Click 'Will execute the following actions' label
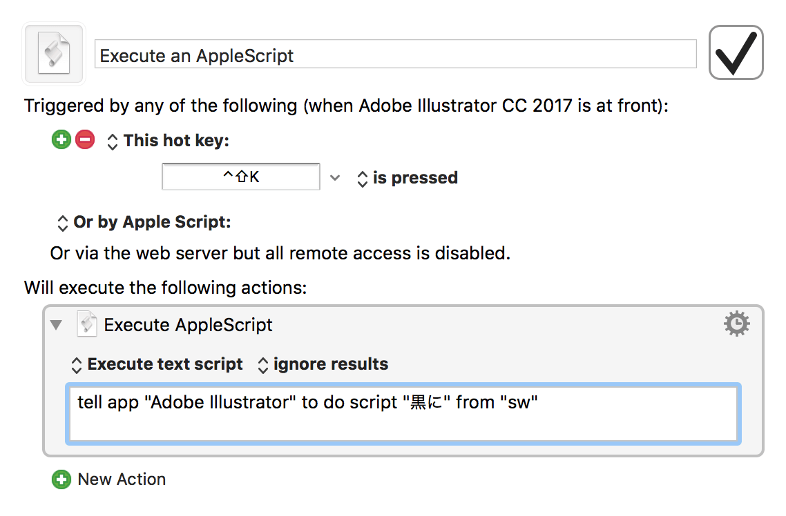786x516 pixels. (x=166, y=288)
